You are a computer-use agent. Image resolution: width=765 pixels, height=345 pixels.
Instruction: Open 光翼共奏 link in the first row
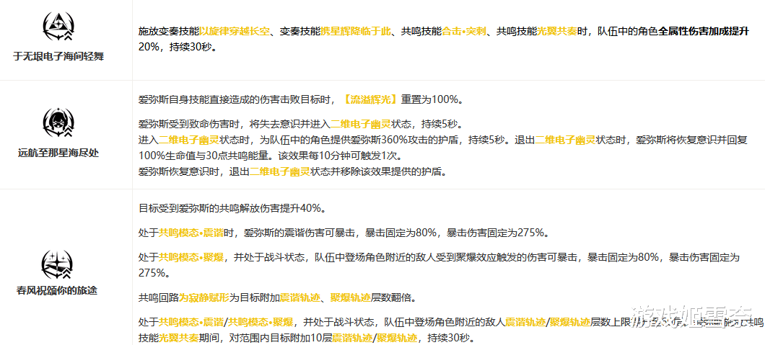coord(557,32)
